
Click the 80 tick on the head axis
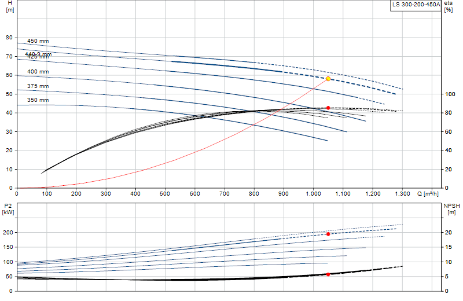point(9,38)
